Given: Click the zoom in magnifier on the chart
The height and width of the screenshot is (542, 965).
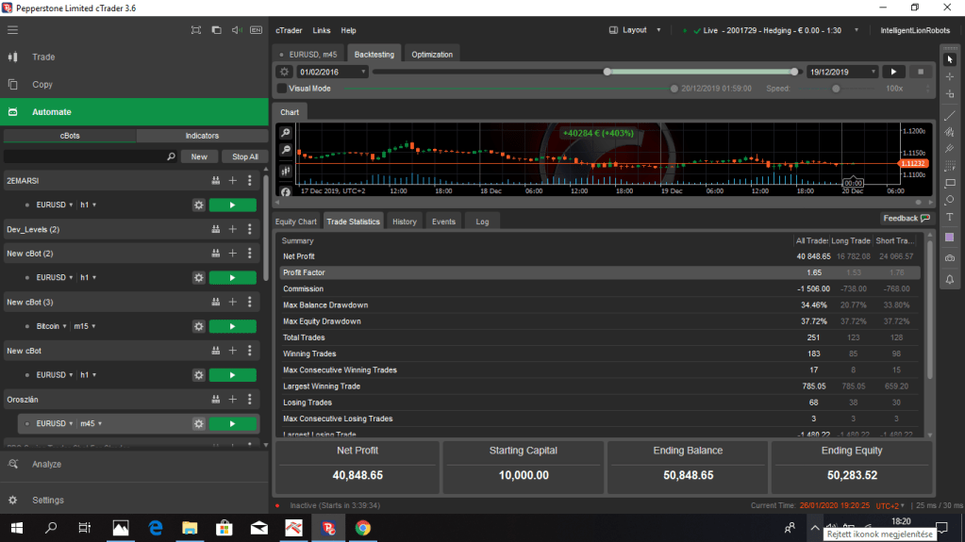Looking at the screenshot, I should point(286,133).
